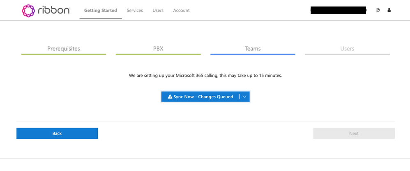Open the Account menu

click(x=181, y=10)
